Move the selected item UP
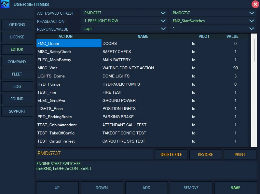Screen dimensions: 260x194 (x=57, y=188)
